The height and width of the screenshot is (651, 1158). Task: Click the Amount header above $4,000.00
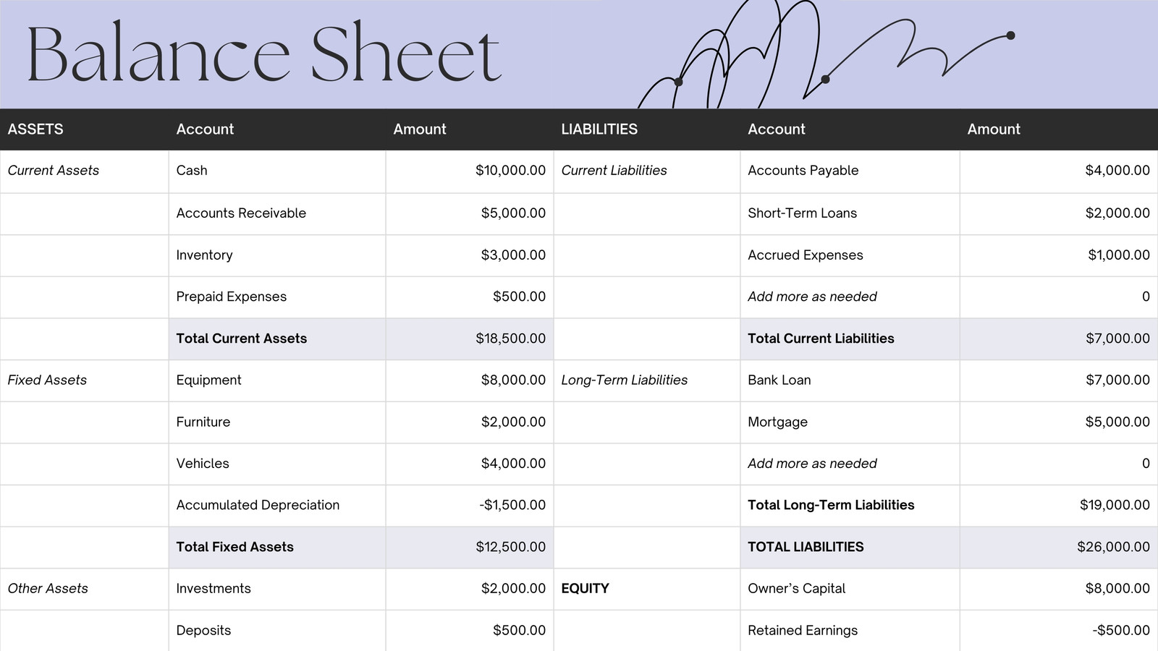pos(993,129)
